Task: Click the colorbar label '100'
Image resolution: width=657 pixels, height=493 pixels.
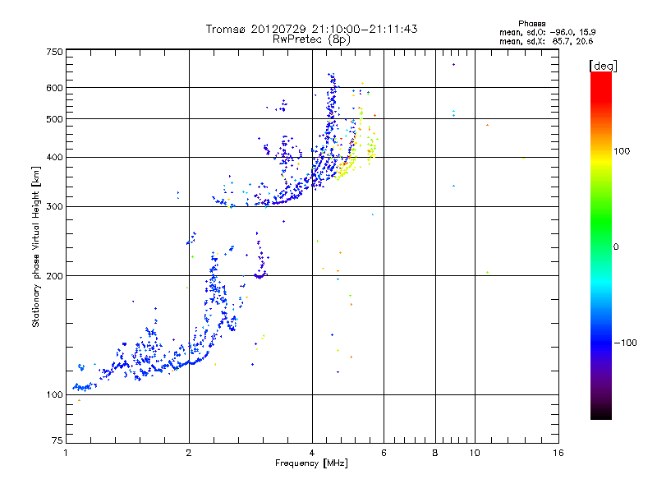Action: coord(622,151)
